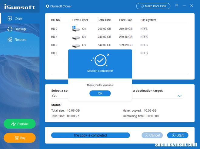
Task: Switch to the Backup tab
Action: point(20,29)
